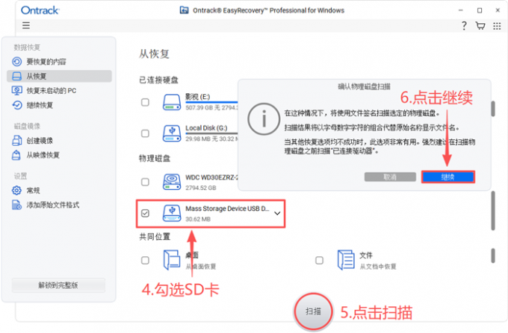The height and width of the screenshot is (333, 508).
Task: Click the scrollbar beside physical disks
Action: (x=493, y=211)
